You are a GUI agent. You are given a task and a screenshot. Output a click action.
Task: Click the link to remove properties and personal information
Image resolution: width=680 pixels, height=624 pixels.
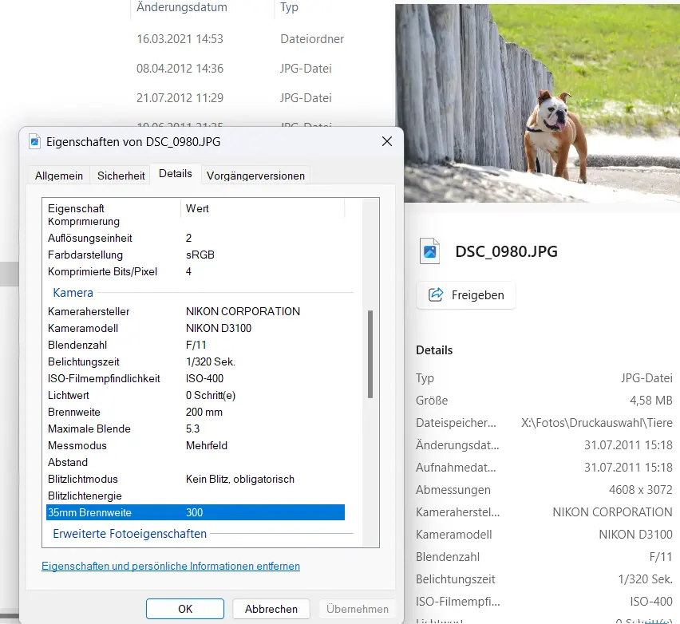(171, 567)
